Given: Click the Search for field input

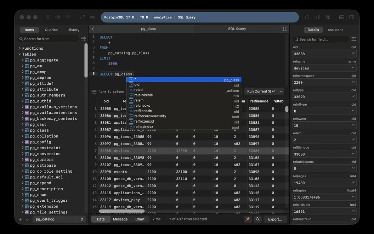Looking at the screenshot, I should click(321, 39).
